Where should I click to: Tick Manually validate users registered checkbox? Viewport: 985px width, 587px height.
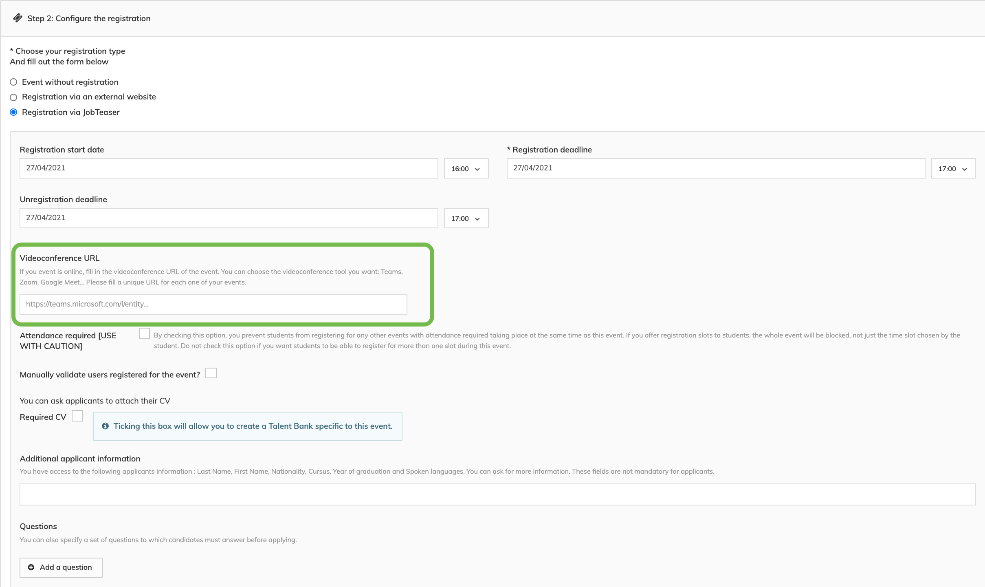[211, 373]
